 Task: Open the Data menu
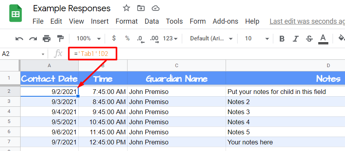tap(152, 21)
